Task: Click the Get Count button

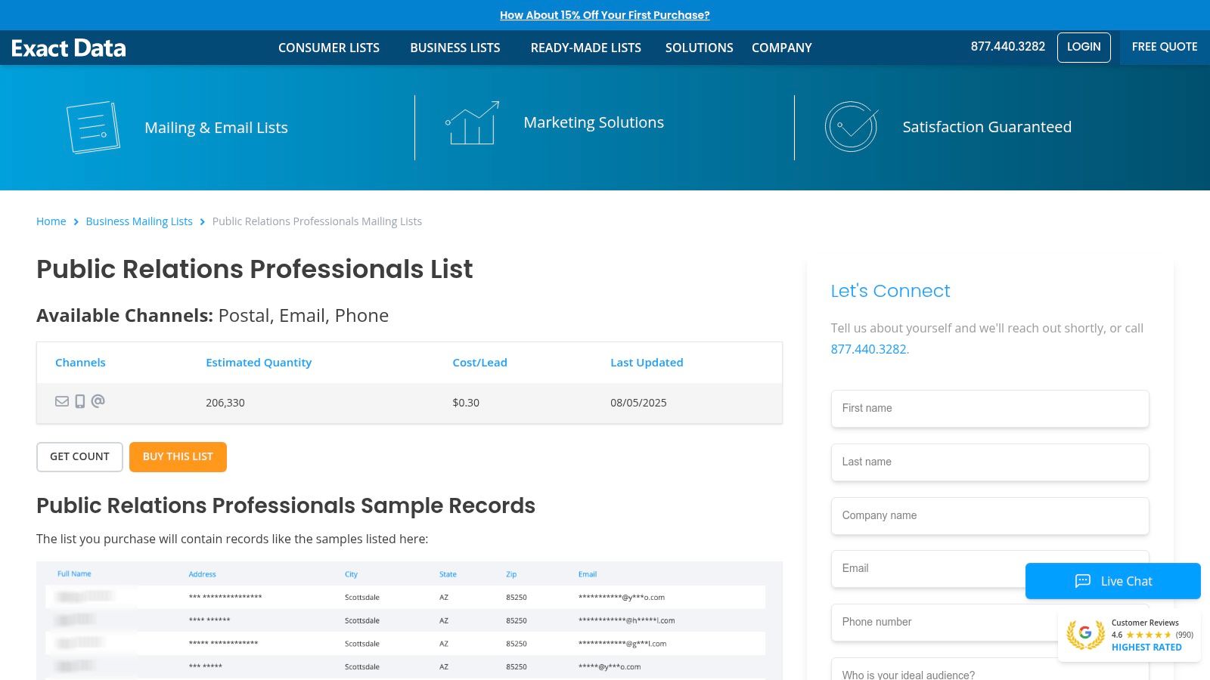Action: [79, 457]
